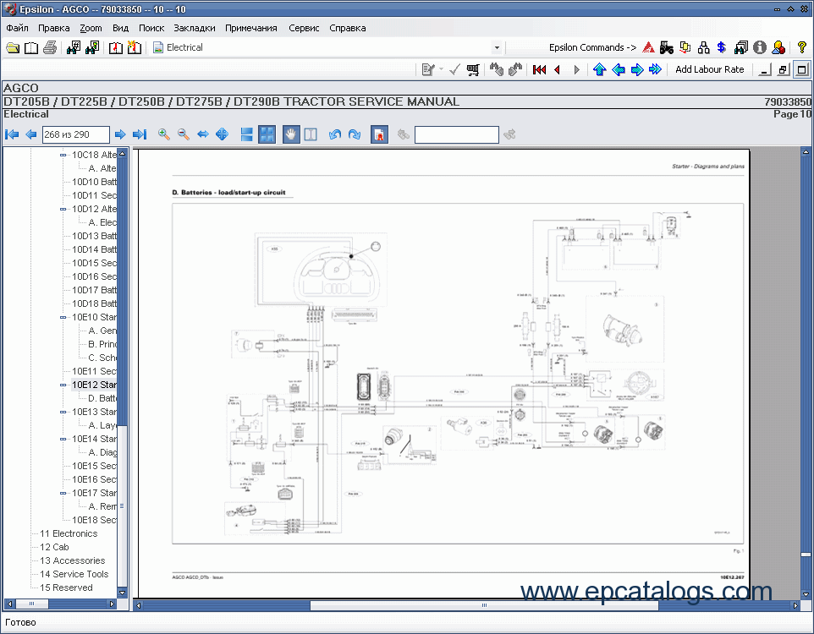Viewport: 814px width, 634px height.
Task: Toggle continuous page layout view
Action: (x=246, y=135)
